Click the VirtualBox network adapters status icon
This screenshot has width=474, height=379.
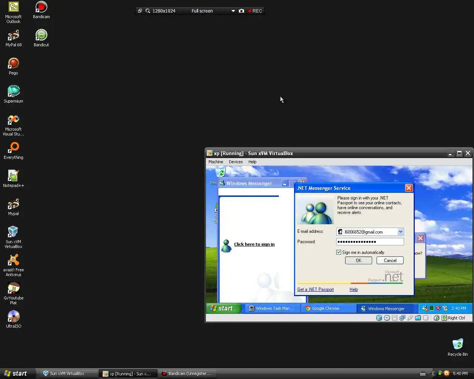pos(402,318)
